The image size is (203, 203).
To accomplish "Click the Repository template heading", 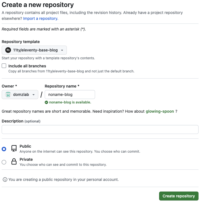I will coord(21,42).
